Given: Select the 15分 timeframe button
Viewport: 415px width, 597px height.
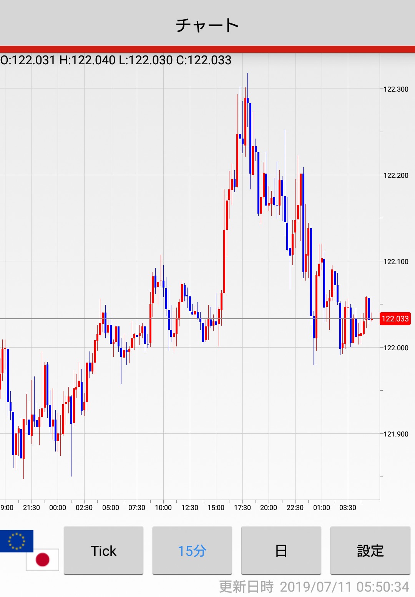Looking at the screenshot, I should (192, 550).
